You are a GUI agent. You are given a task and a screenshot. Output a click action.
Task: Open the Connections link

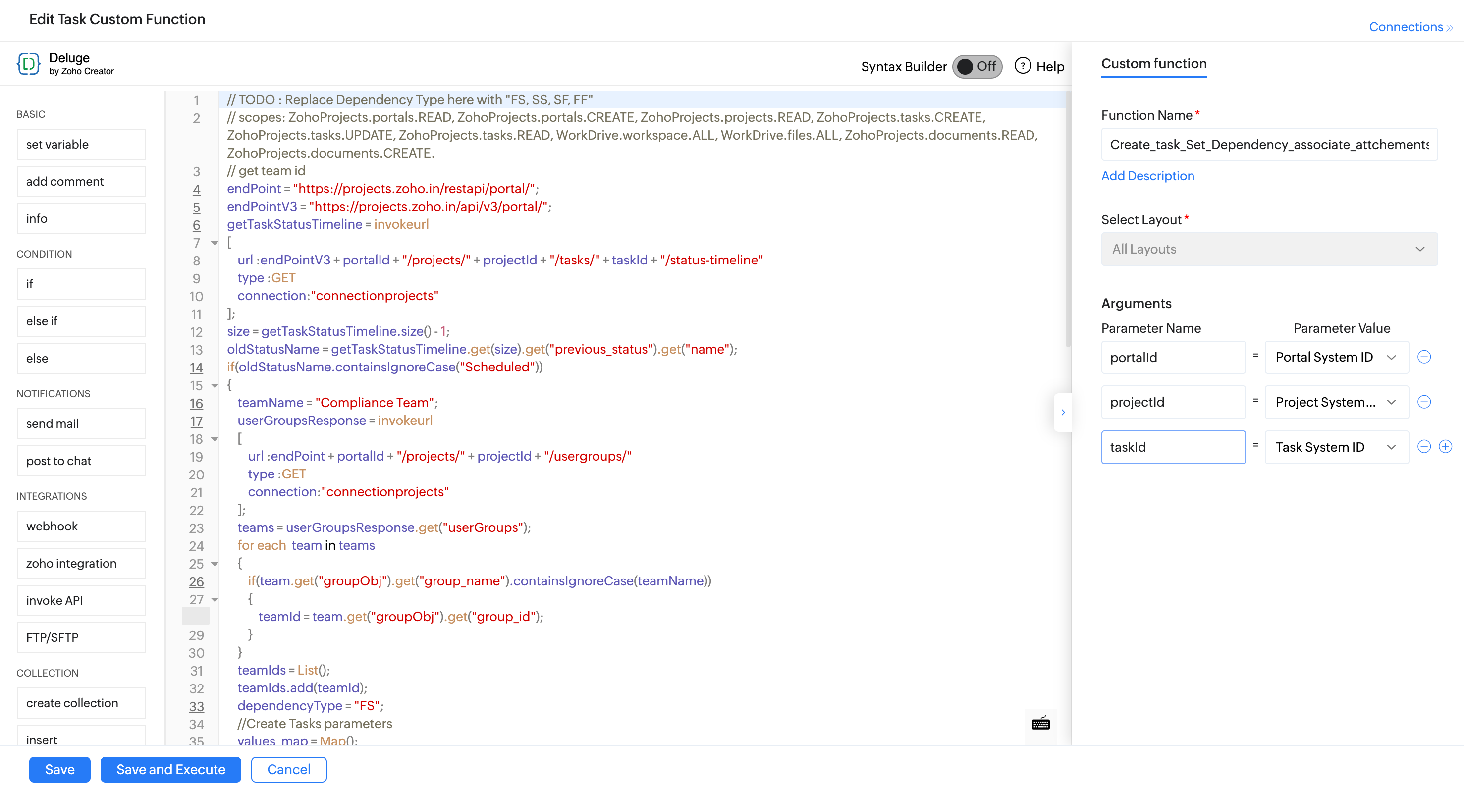coord(1410,27)
